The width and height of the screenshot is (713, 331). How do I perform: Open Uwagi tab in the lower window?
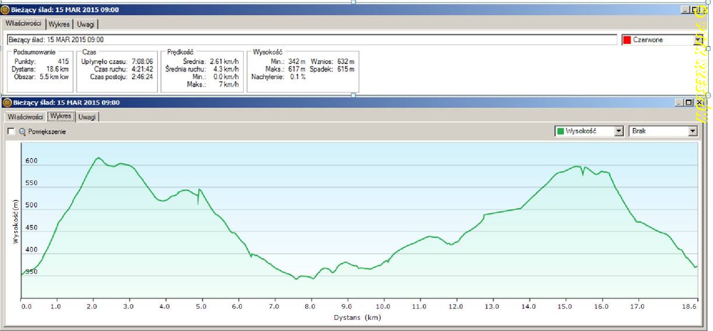(87, 117)
